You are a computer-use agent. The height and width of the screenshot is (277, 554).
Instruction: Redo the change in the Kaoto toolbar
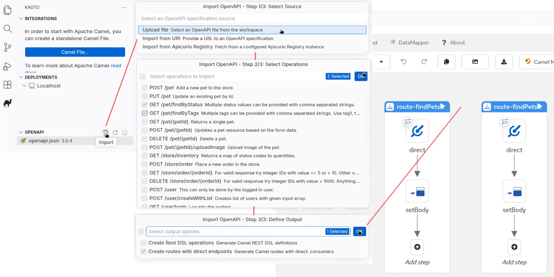[424, 62]
